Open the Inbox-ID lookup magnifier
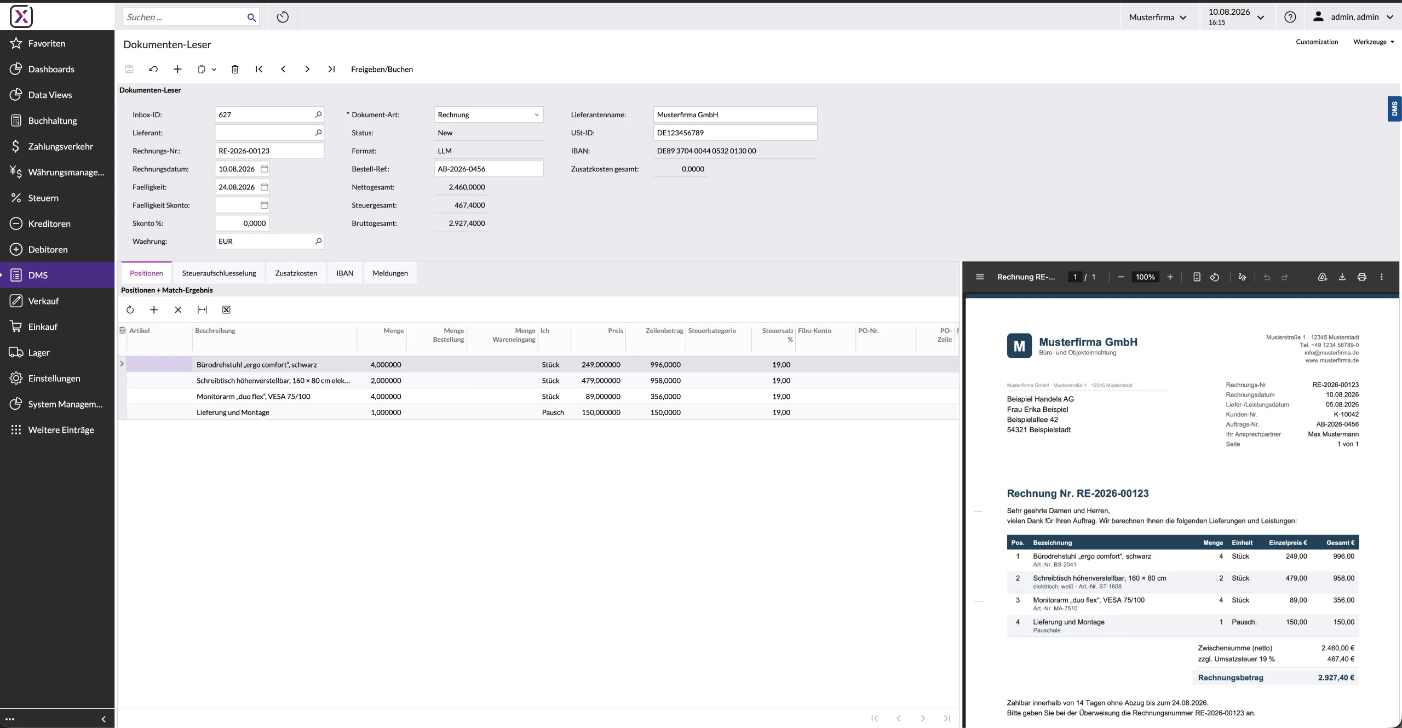Screen dimensions: 1402x728 point(318,114)
